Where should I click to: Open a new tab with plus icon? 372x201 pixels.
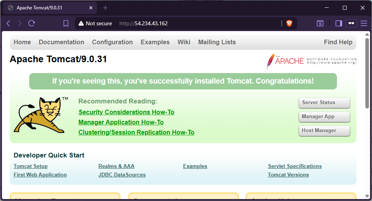pos(105,8)
